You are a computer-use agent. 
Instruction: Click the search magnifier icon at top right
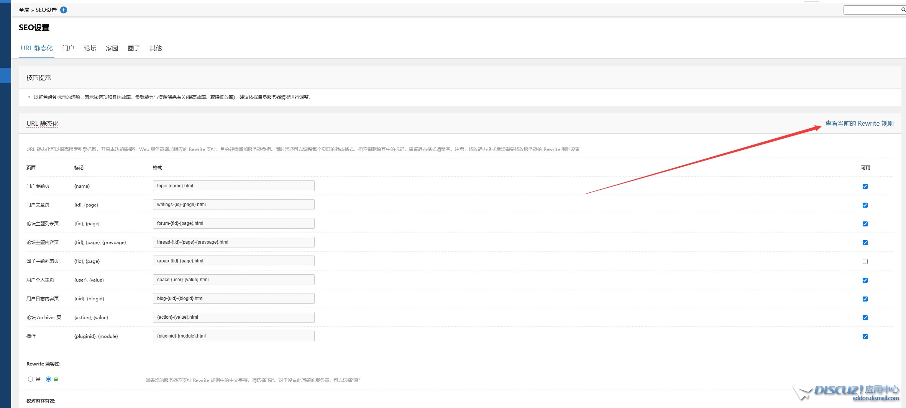coord(903,10)
